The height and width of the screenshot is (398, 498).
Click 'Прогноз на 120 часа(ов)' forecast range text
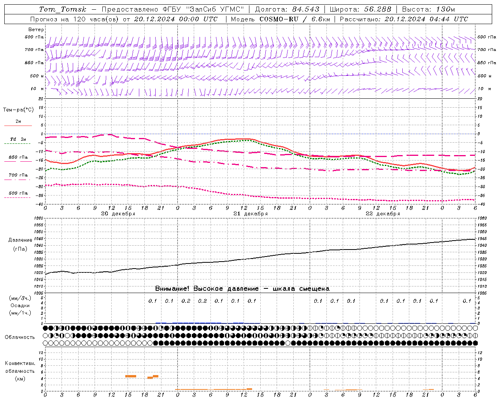tap(75, 19)
